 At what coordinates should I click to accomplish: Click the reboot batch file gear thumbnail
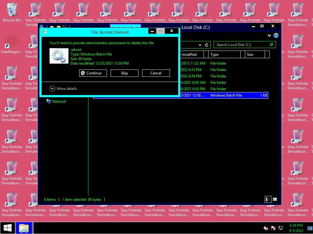tap(59, 56)
